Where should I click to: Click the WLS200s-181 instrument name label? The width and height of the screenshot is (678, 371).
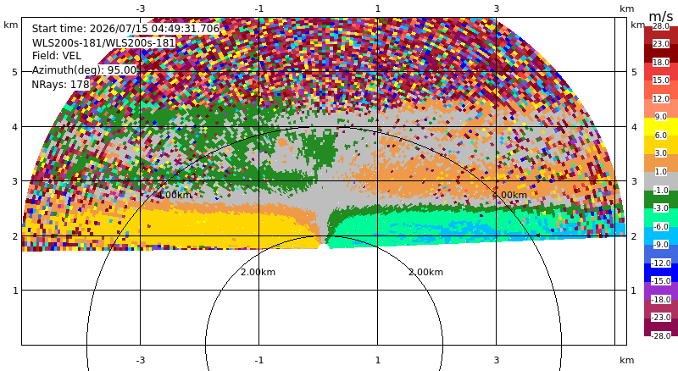pyautogui.click(x=103, y=43)
